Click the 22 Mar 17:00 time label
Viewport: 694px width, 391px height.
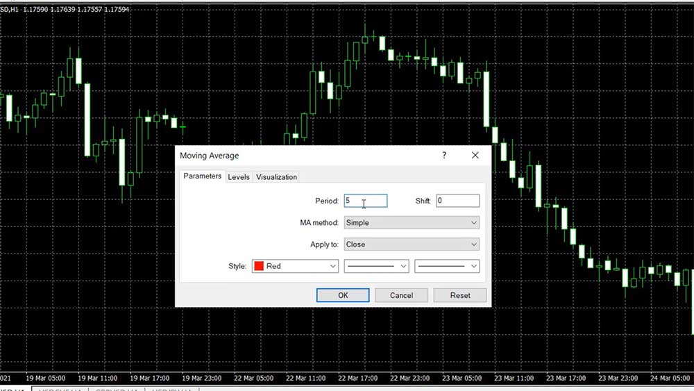pyautogui.click(x=357, y=378)
